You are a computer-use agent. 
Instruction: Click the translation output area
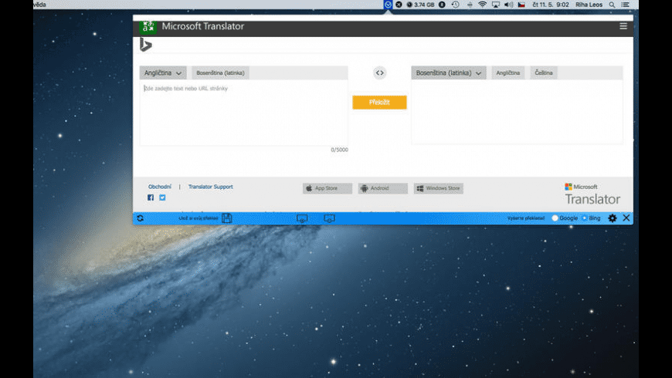click(x=517, y=112)
